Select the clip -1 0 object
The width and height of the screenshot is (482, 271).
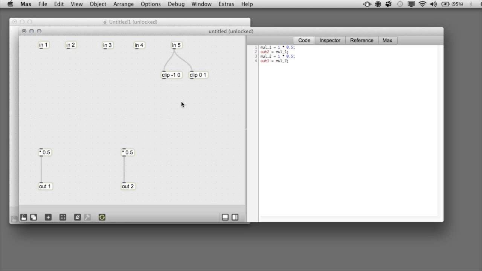pos(171,75)
